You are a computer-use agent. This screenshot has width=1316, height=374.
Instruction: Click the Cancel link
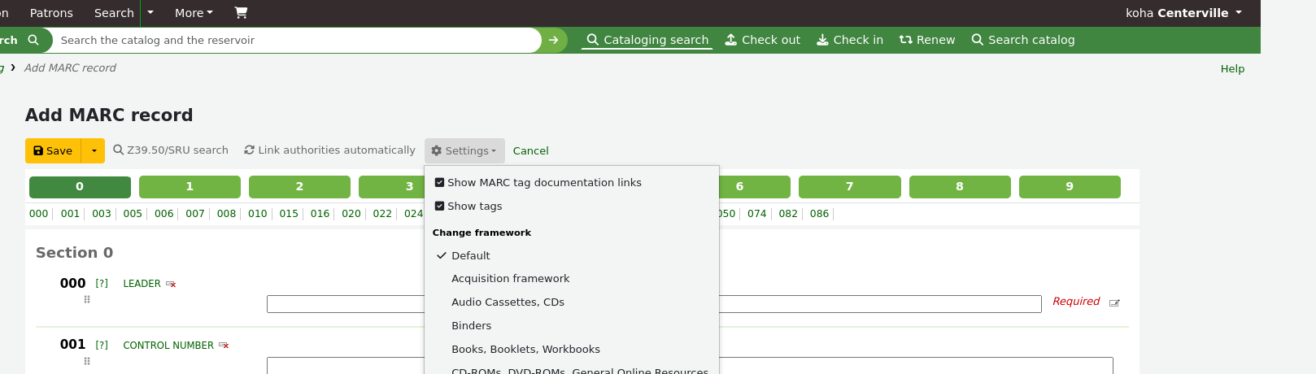pos(530,151)
